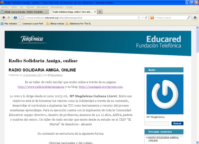Screen dimensions: 199x144
Task: Open the Historial menu
Action: click(x=30, y=7)
